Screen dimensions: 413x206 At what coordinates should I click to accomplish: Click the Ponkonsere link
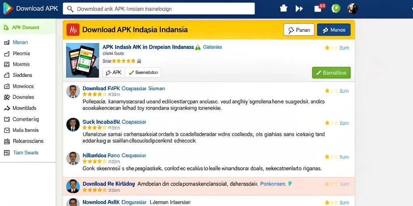click(273, 184)
